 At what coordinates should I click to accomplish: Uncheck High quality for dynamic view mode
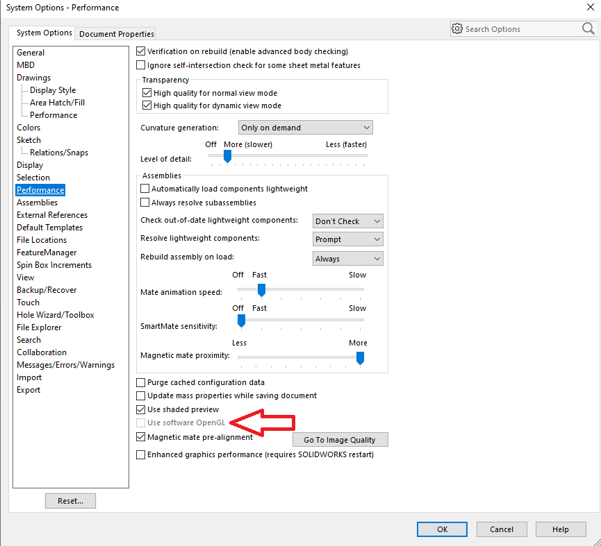[147, 105]
